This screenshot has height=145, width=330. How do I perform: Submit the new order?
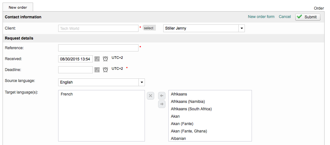click(308, 17)
